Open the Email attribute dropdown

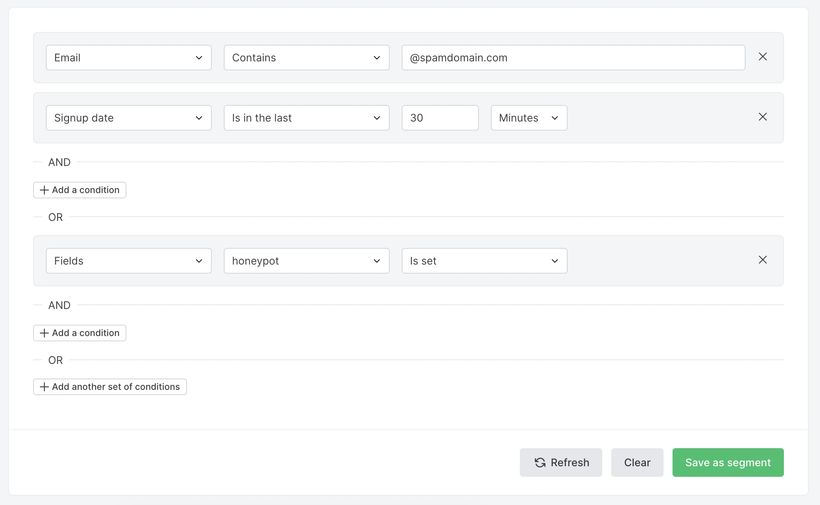129,58
